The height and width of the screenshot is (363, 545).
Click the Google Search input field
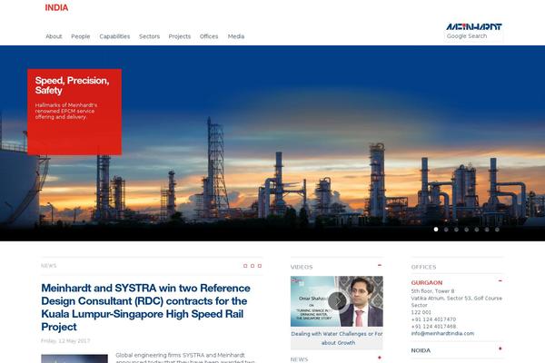coord(473,36)
